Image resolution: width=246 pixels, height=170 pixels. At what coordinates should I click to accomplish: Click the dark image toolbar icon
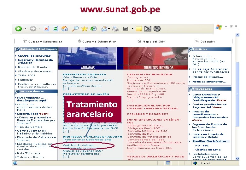tap(148, 29)
